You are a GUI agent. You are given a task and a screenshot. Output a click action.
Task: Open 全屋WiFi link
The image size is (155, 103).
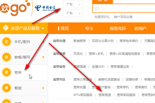(98, 67)
